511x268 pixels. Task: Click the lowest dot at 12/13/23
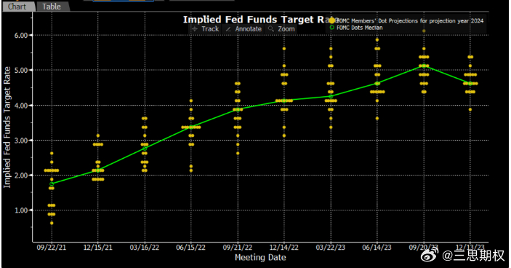pos(470,110)
